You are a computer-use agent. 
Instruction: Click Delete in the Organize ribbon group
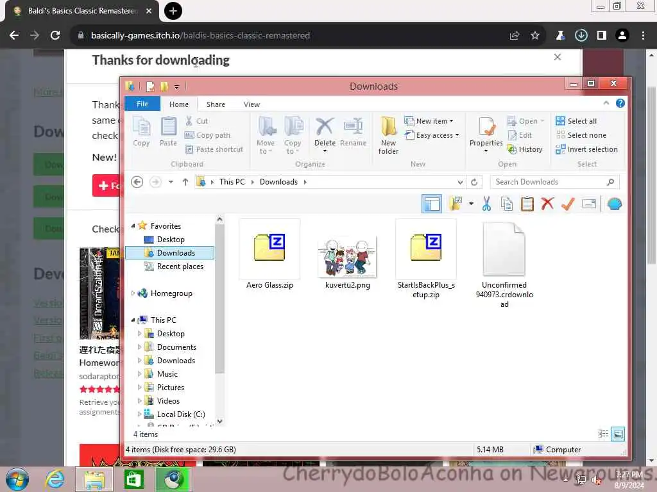pos(325,135)
